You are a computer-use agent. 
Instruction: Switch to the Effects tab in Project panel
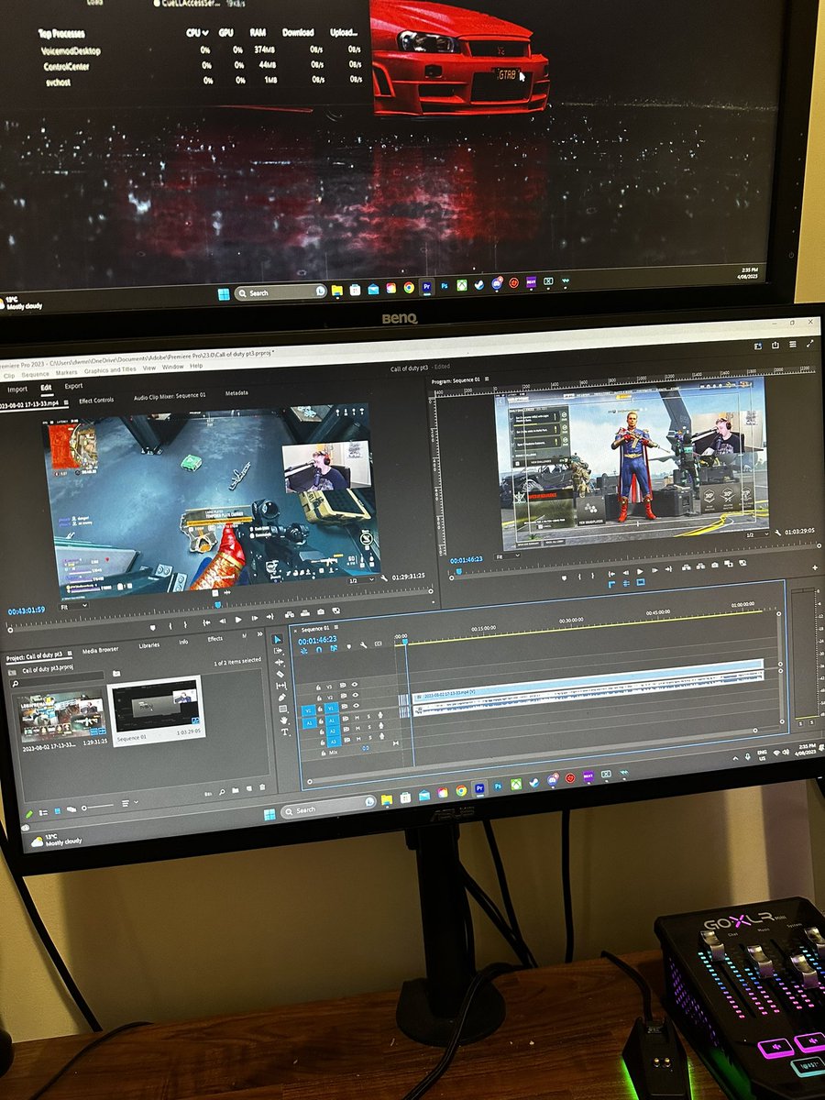[214, 639]
